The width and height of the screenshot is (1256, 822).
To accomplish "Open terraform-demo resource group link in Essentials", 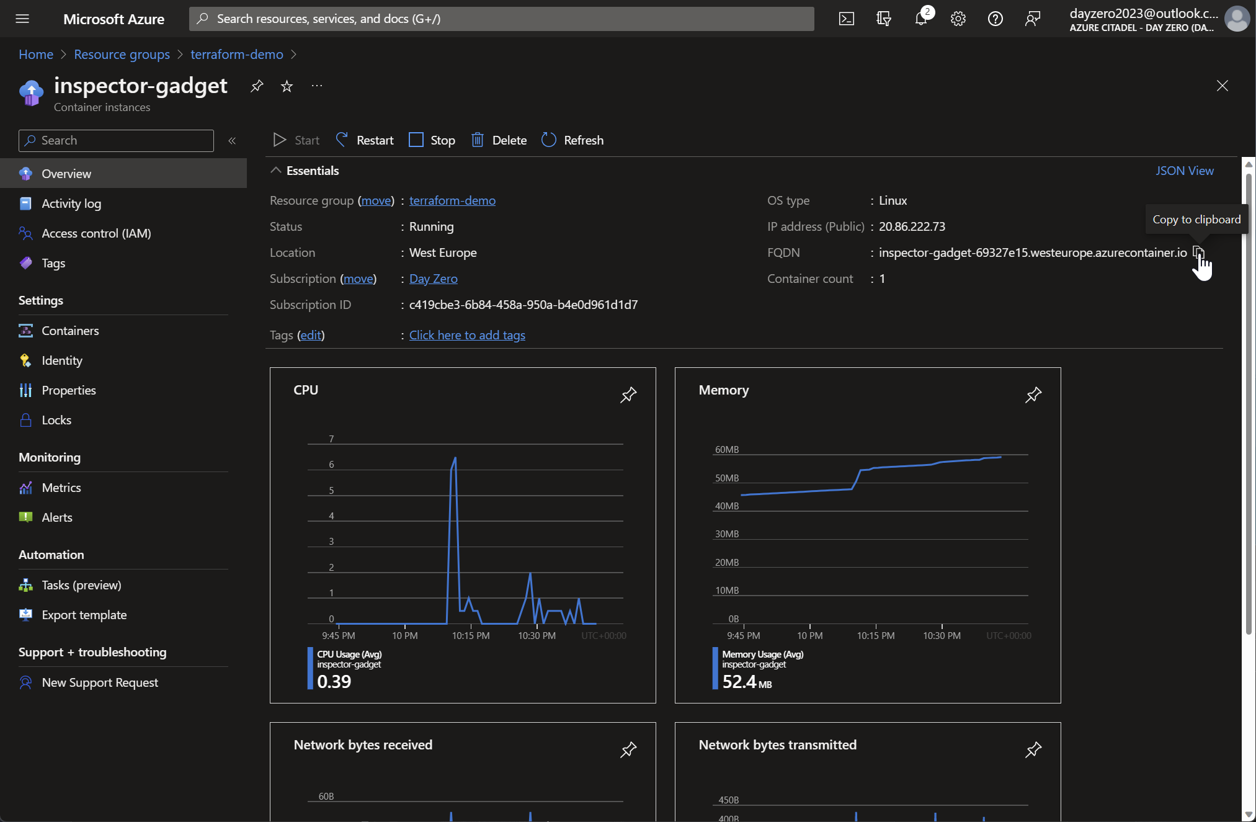I will [452, 200].
